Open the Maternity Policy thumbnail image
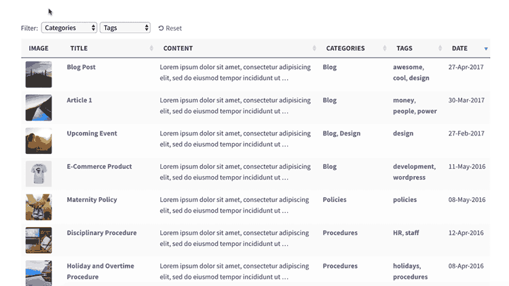The height and width of the screenshot is (286, 509). point(39,207)
